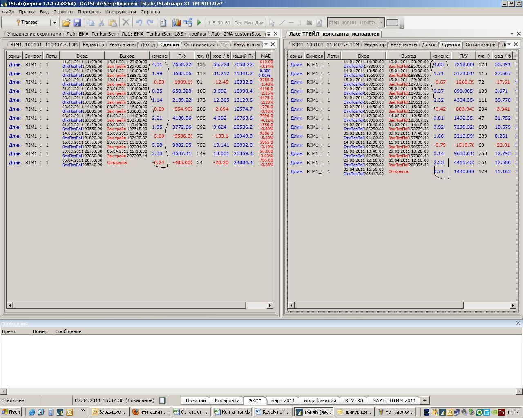Click the Open folder icon in toolbar
The width and height of the screenshot is (523, 418).
[x=66, y=23]
